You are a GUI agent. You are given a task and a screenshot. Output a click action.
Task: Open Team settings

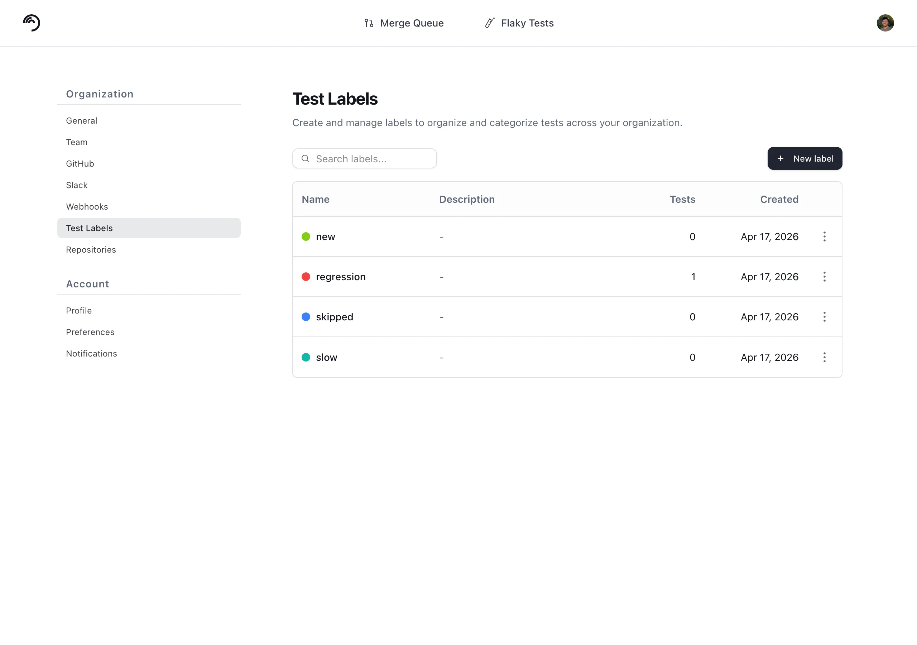pos(149,142)
